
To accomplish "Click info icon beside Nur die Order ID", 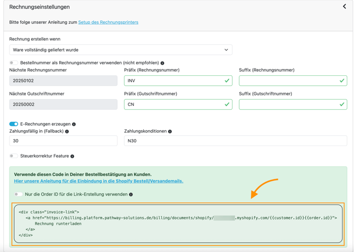I will pyautogui.click(x=131, y=195).
